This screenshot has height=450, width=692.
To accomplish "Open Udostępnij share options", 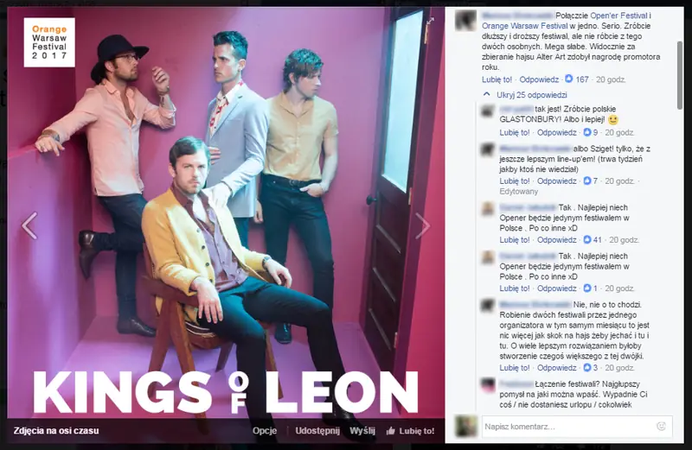I will [x=317, y=431].
